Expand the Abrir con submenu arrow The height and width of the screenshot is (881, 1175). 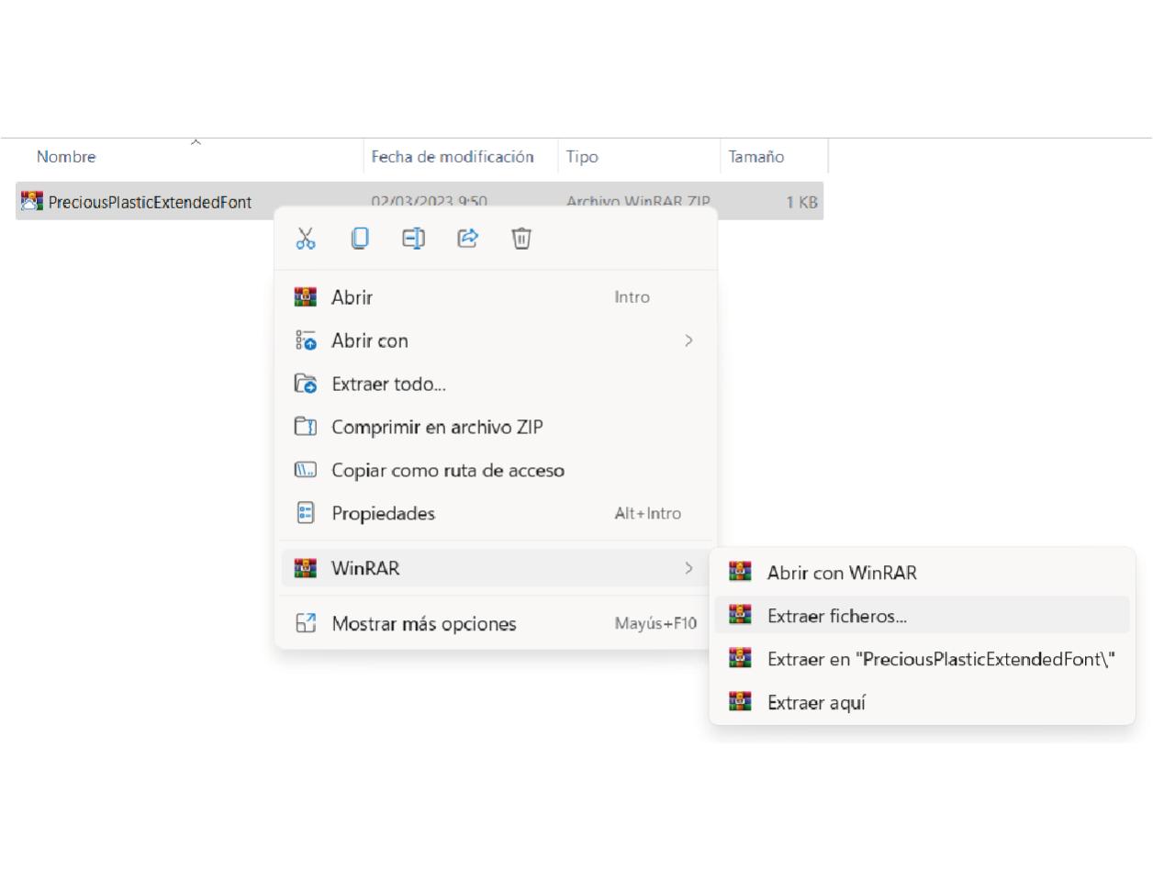(x=688, y=340)
